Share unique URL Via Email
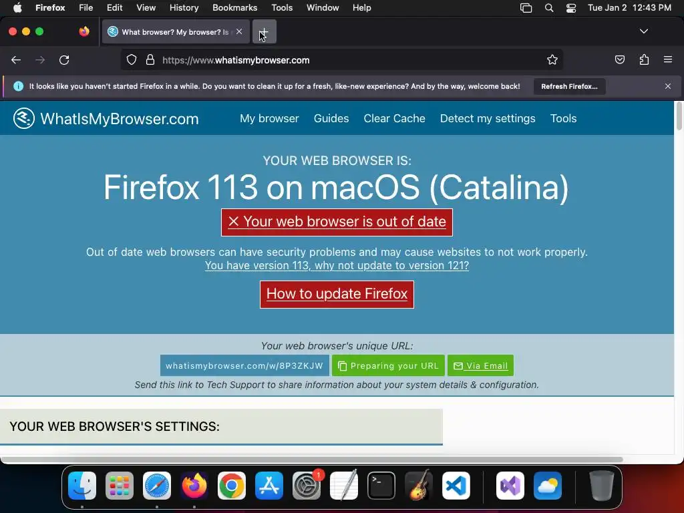The width and height of the screenshot is (684, 513). point(480,365)
